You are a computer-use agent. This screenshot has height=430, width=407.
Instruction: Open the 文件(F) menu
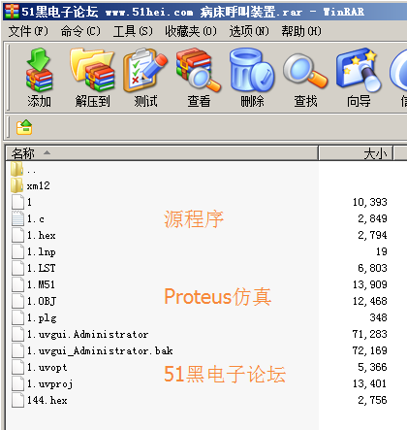click(28, 31)
